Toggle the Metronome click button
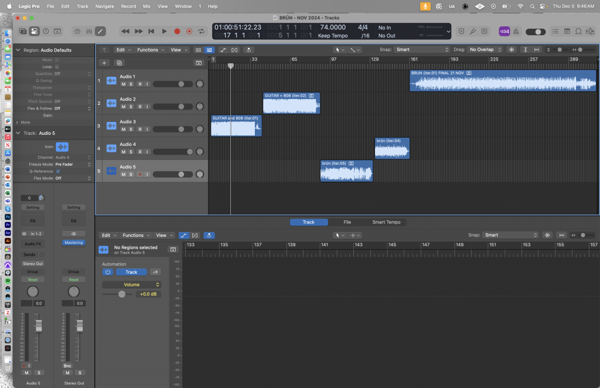Image resolution: width=600 pixels, height=388 pixels. (x=516, y=32)
